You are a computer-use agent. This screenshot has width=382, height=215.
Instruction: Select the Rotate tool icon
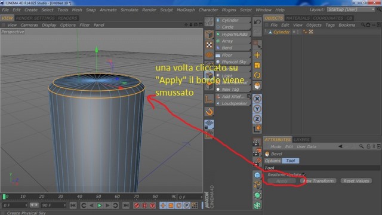point(257,75)
